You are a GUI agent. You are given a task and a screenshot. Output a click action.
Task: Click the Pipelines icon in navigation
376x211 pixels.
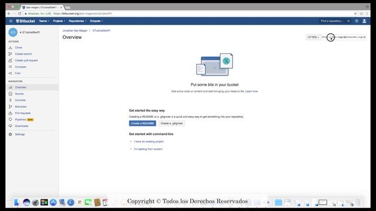tap(11, 120)
